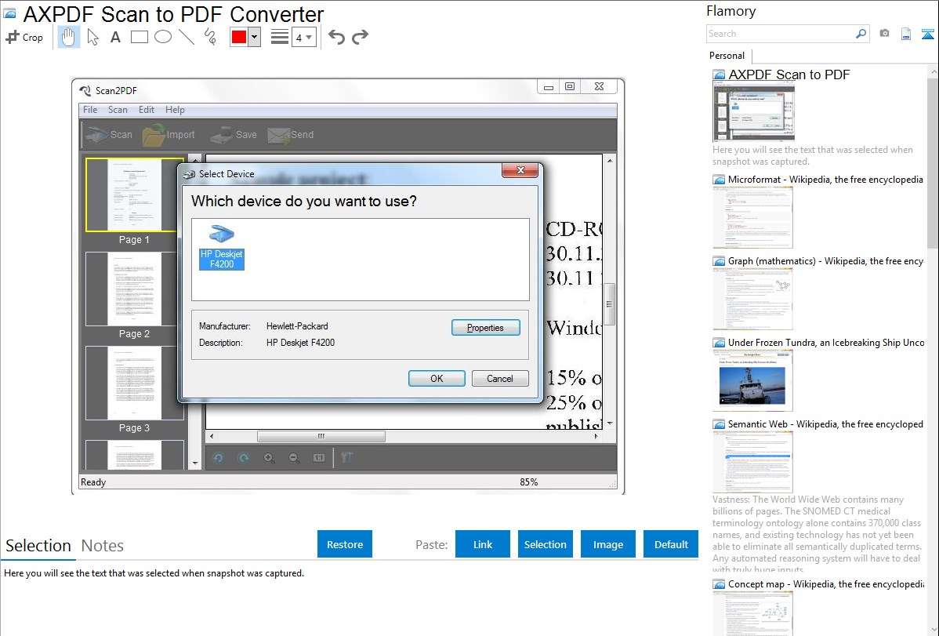
Task: Open the Scan menu in Scan2PDF
Action: point(118,110)
